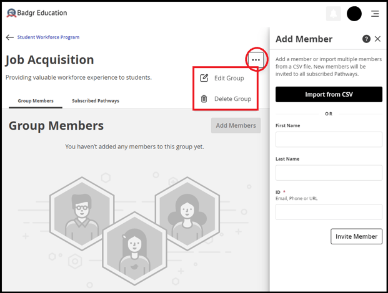This screenshot has height=293, width=388.
Task: Open the hamburger menu
Action: point(375,14)
